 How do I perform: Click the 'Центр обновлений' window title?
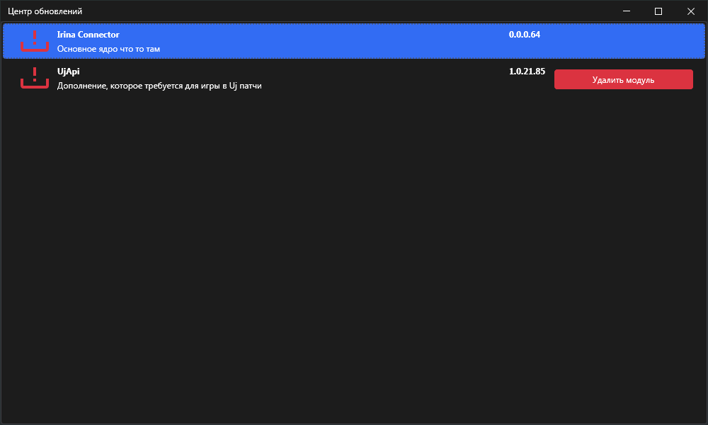point(45,11)
